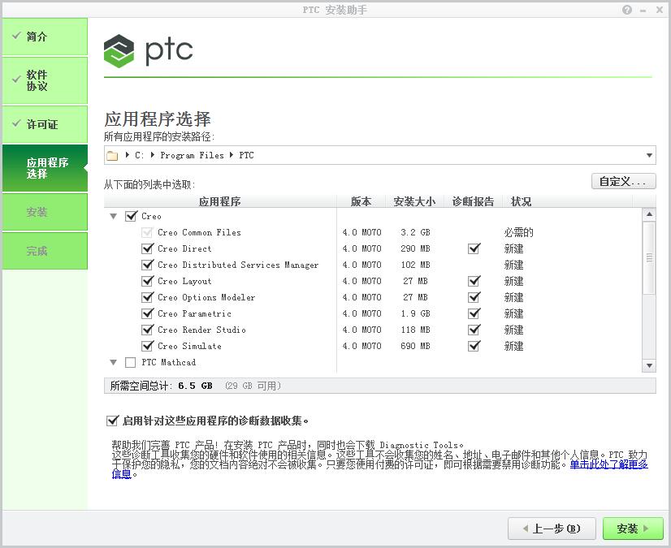The image size is (671, 548).
Task: Click the PTC logo
Action: (148, 51)
